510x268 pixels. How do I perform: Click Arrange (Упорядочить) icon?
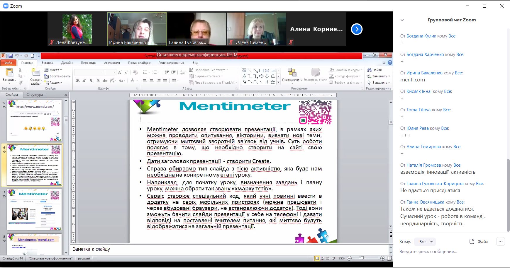click(x=292, y=72)
